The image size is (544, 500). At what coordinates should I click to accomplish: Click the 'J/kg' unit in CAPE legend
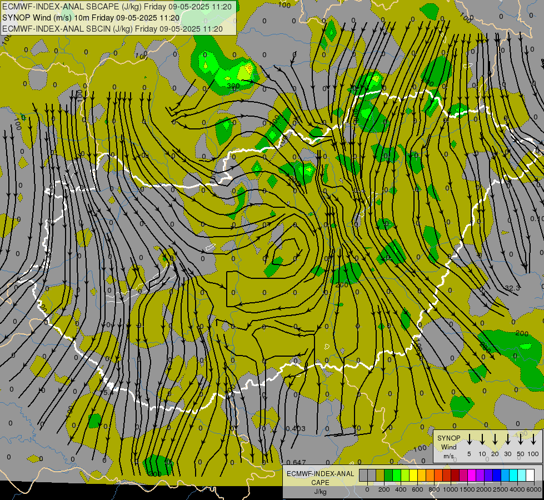pos(320,492)
